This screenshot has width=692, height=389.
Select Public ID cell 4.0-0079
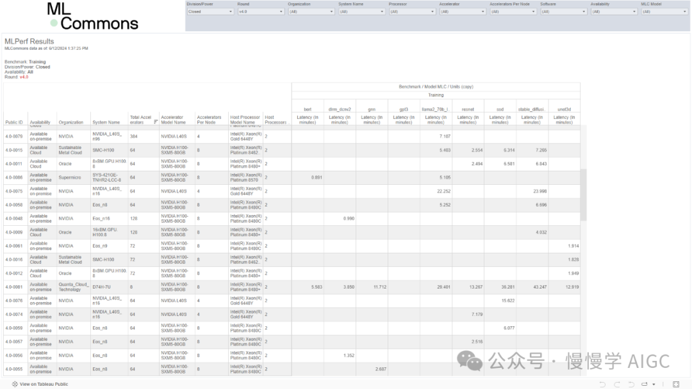click(14, 136)
